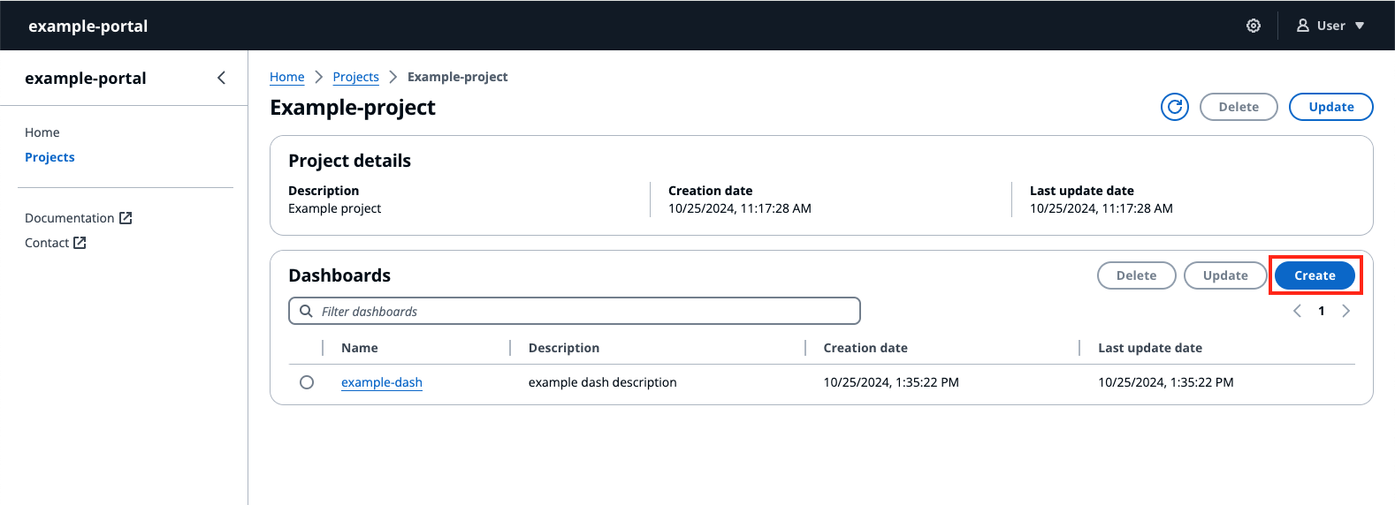Select the example-dash radio button
This screenshot has height=505, width=1395.
pos(307,382)
